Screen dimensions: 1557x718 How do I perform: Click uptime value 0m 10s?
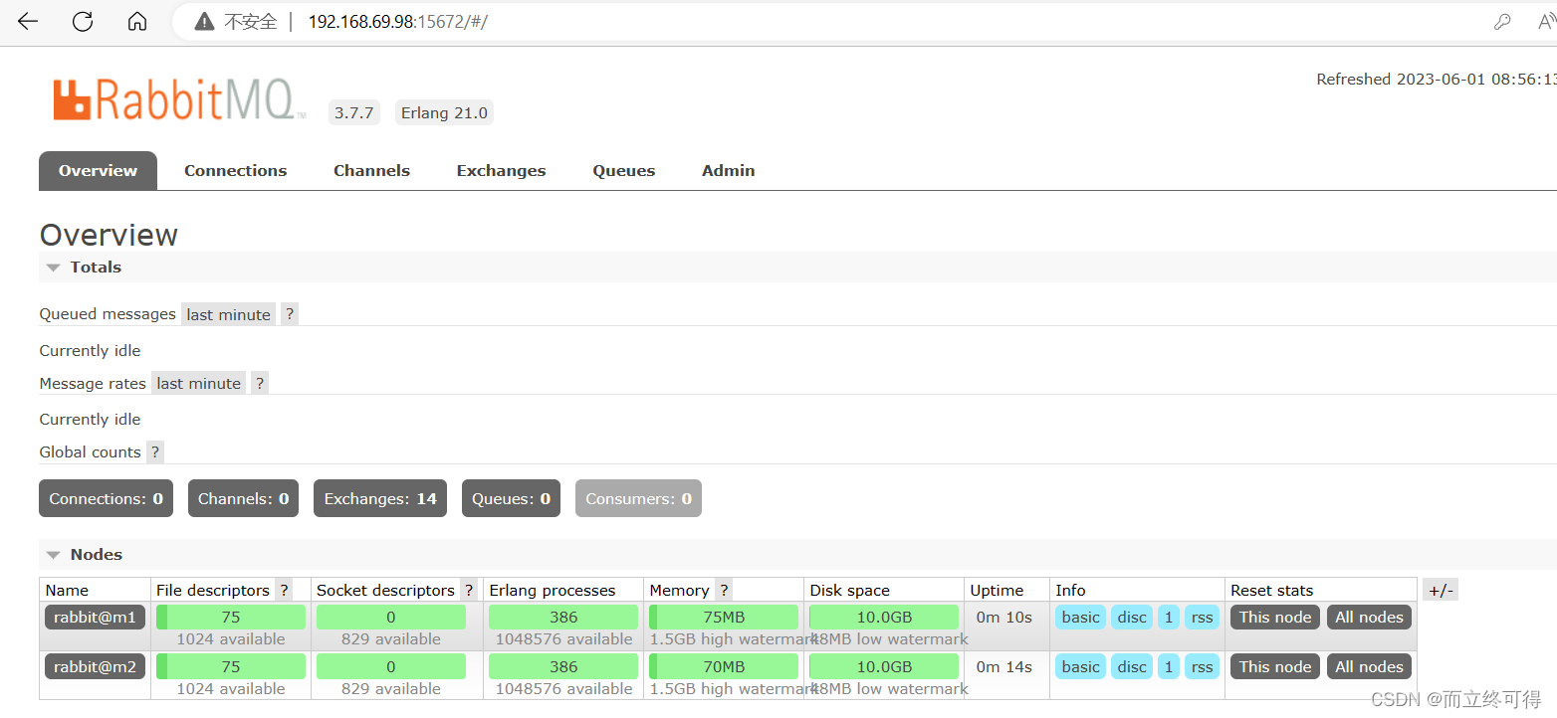1003,617
